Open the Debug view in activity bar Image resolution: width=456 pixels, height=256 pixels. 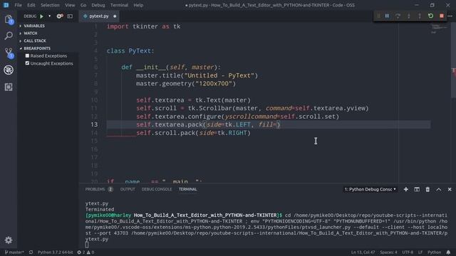click(x=9, y=70)
